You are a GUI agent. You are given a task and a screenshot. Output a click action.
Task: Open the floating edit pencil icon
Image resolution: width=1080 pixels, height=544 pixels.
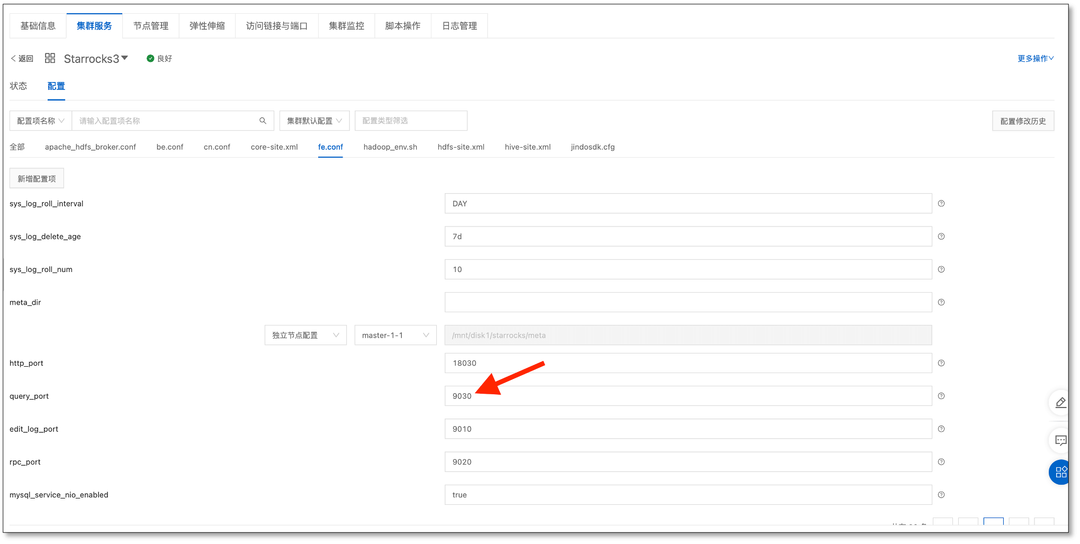1060,403
